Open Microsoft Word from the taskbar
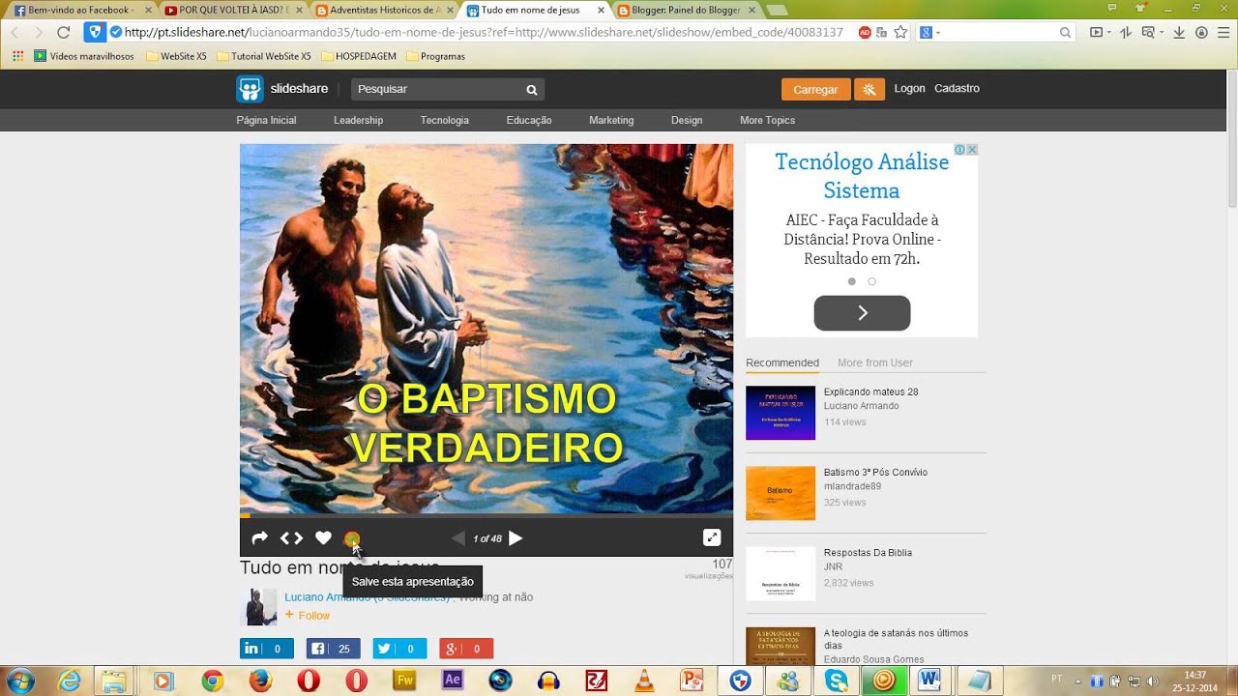This screenshot has height=696, width=1238. click(x=929, y=681)
